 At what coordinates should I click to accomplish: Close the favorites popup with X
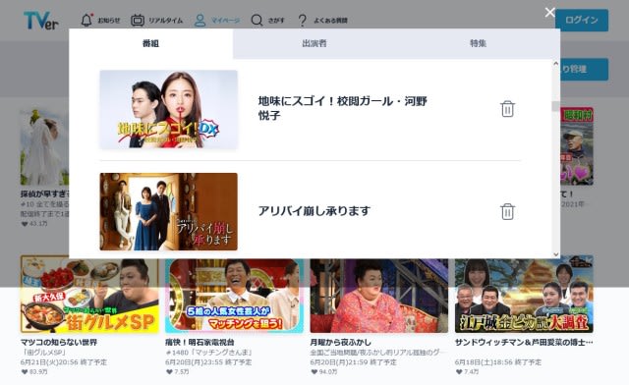click(549, 13)
